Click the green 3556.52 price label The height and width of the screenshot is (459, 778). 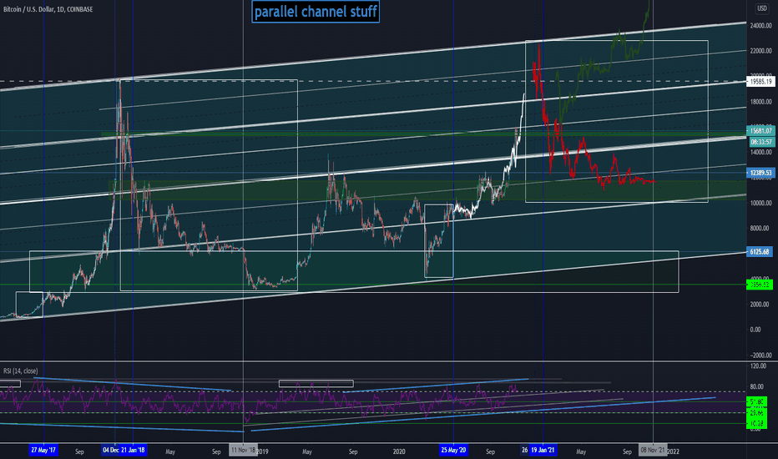coord(760,285)
